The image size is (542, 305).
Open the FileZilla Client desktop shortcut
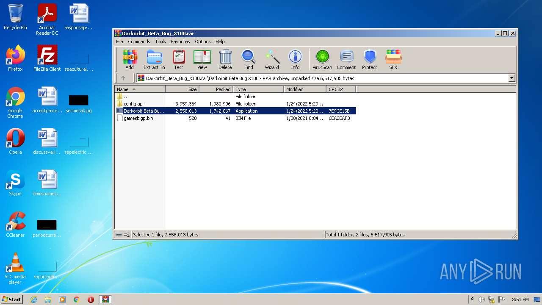[47, 58]
